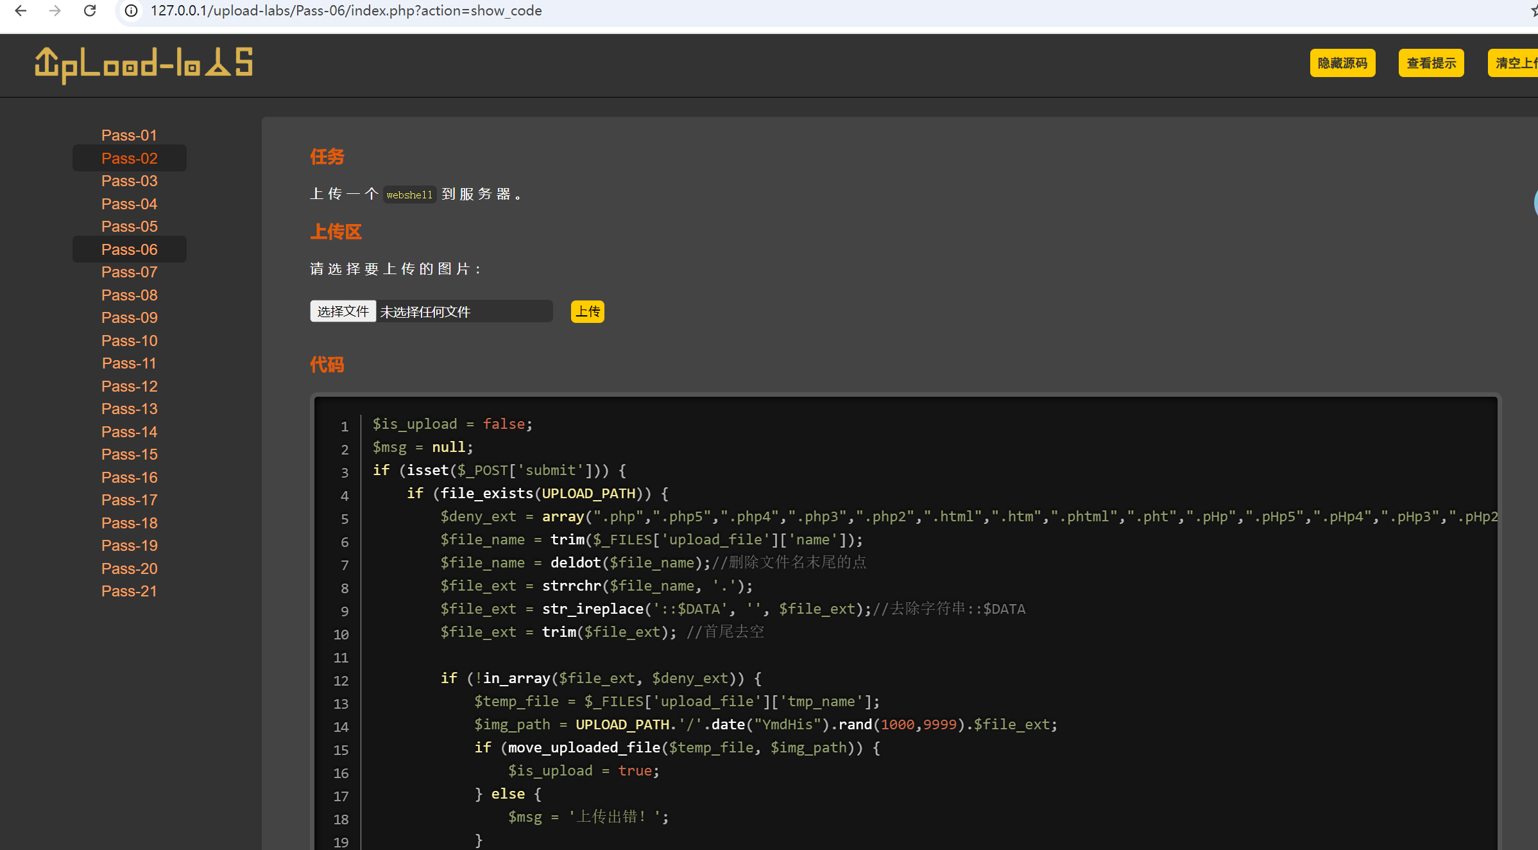Reload the page with refresh icon
Viewport: 1538px width, 850px height.
pos(90,11)
